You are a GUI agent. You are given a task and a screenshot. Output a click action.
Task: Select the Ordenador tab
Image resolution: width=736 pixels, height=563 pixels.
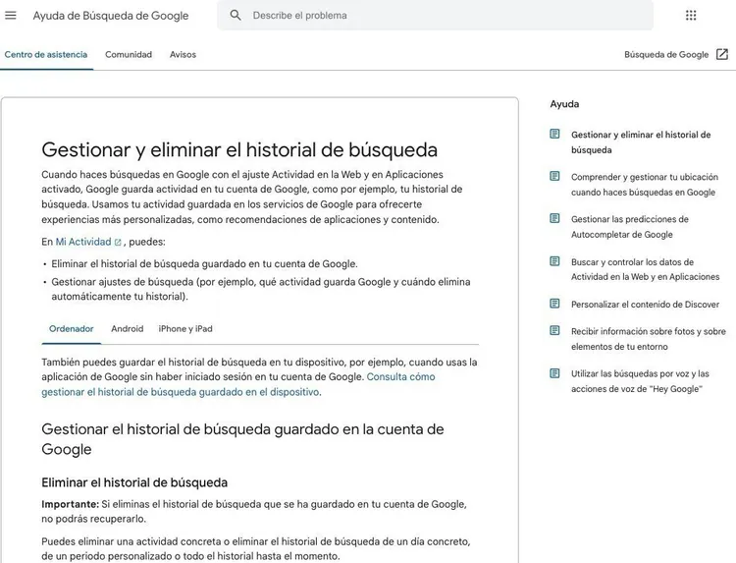72,329
